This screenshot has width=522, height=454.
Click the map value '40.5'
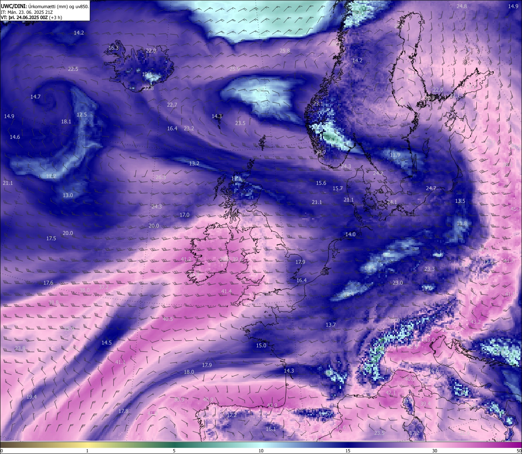pos(168,319)
